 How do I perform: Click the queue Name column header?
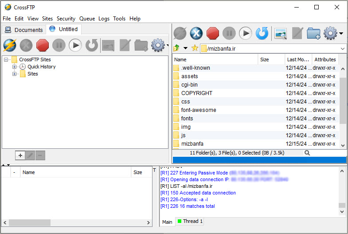pos(75,172)
